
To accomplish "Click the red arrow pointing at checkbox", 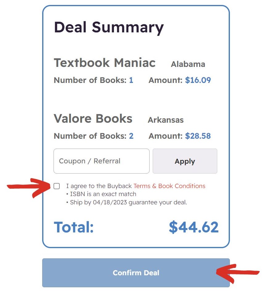I will (29, 188).
